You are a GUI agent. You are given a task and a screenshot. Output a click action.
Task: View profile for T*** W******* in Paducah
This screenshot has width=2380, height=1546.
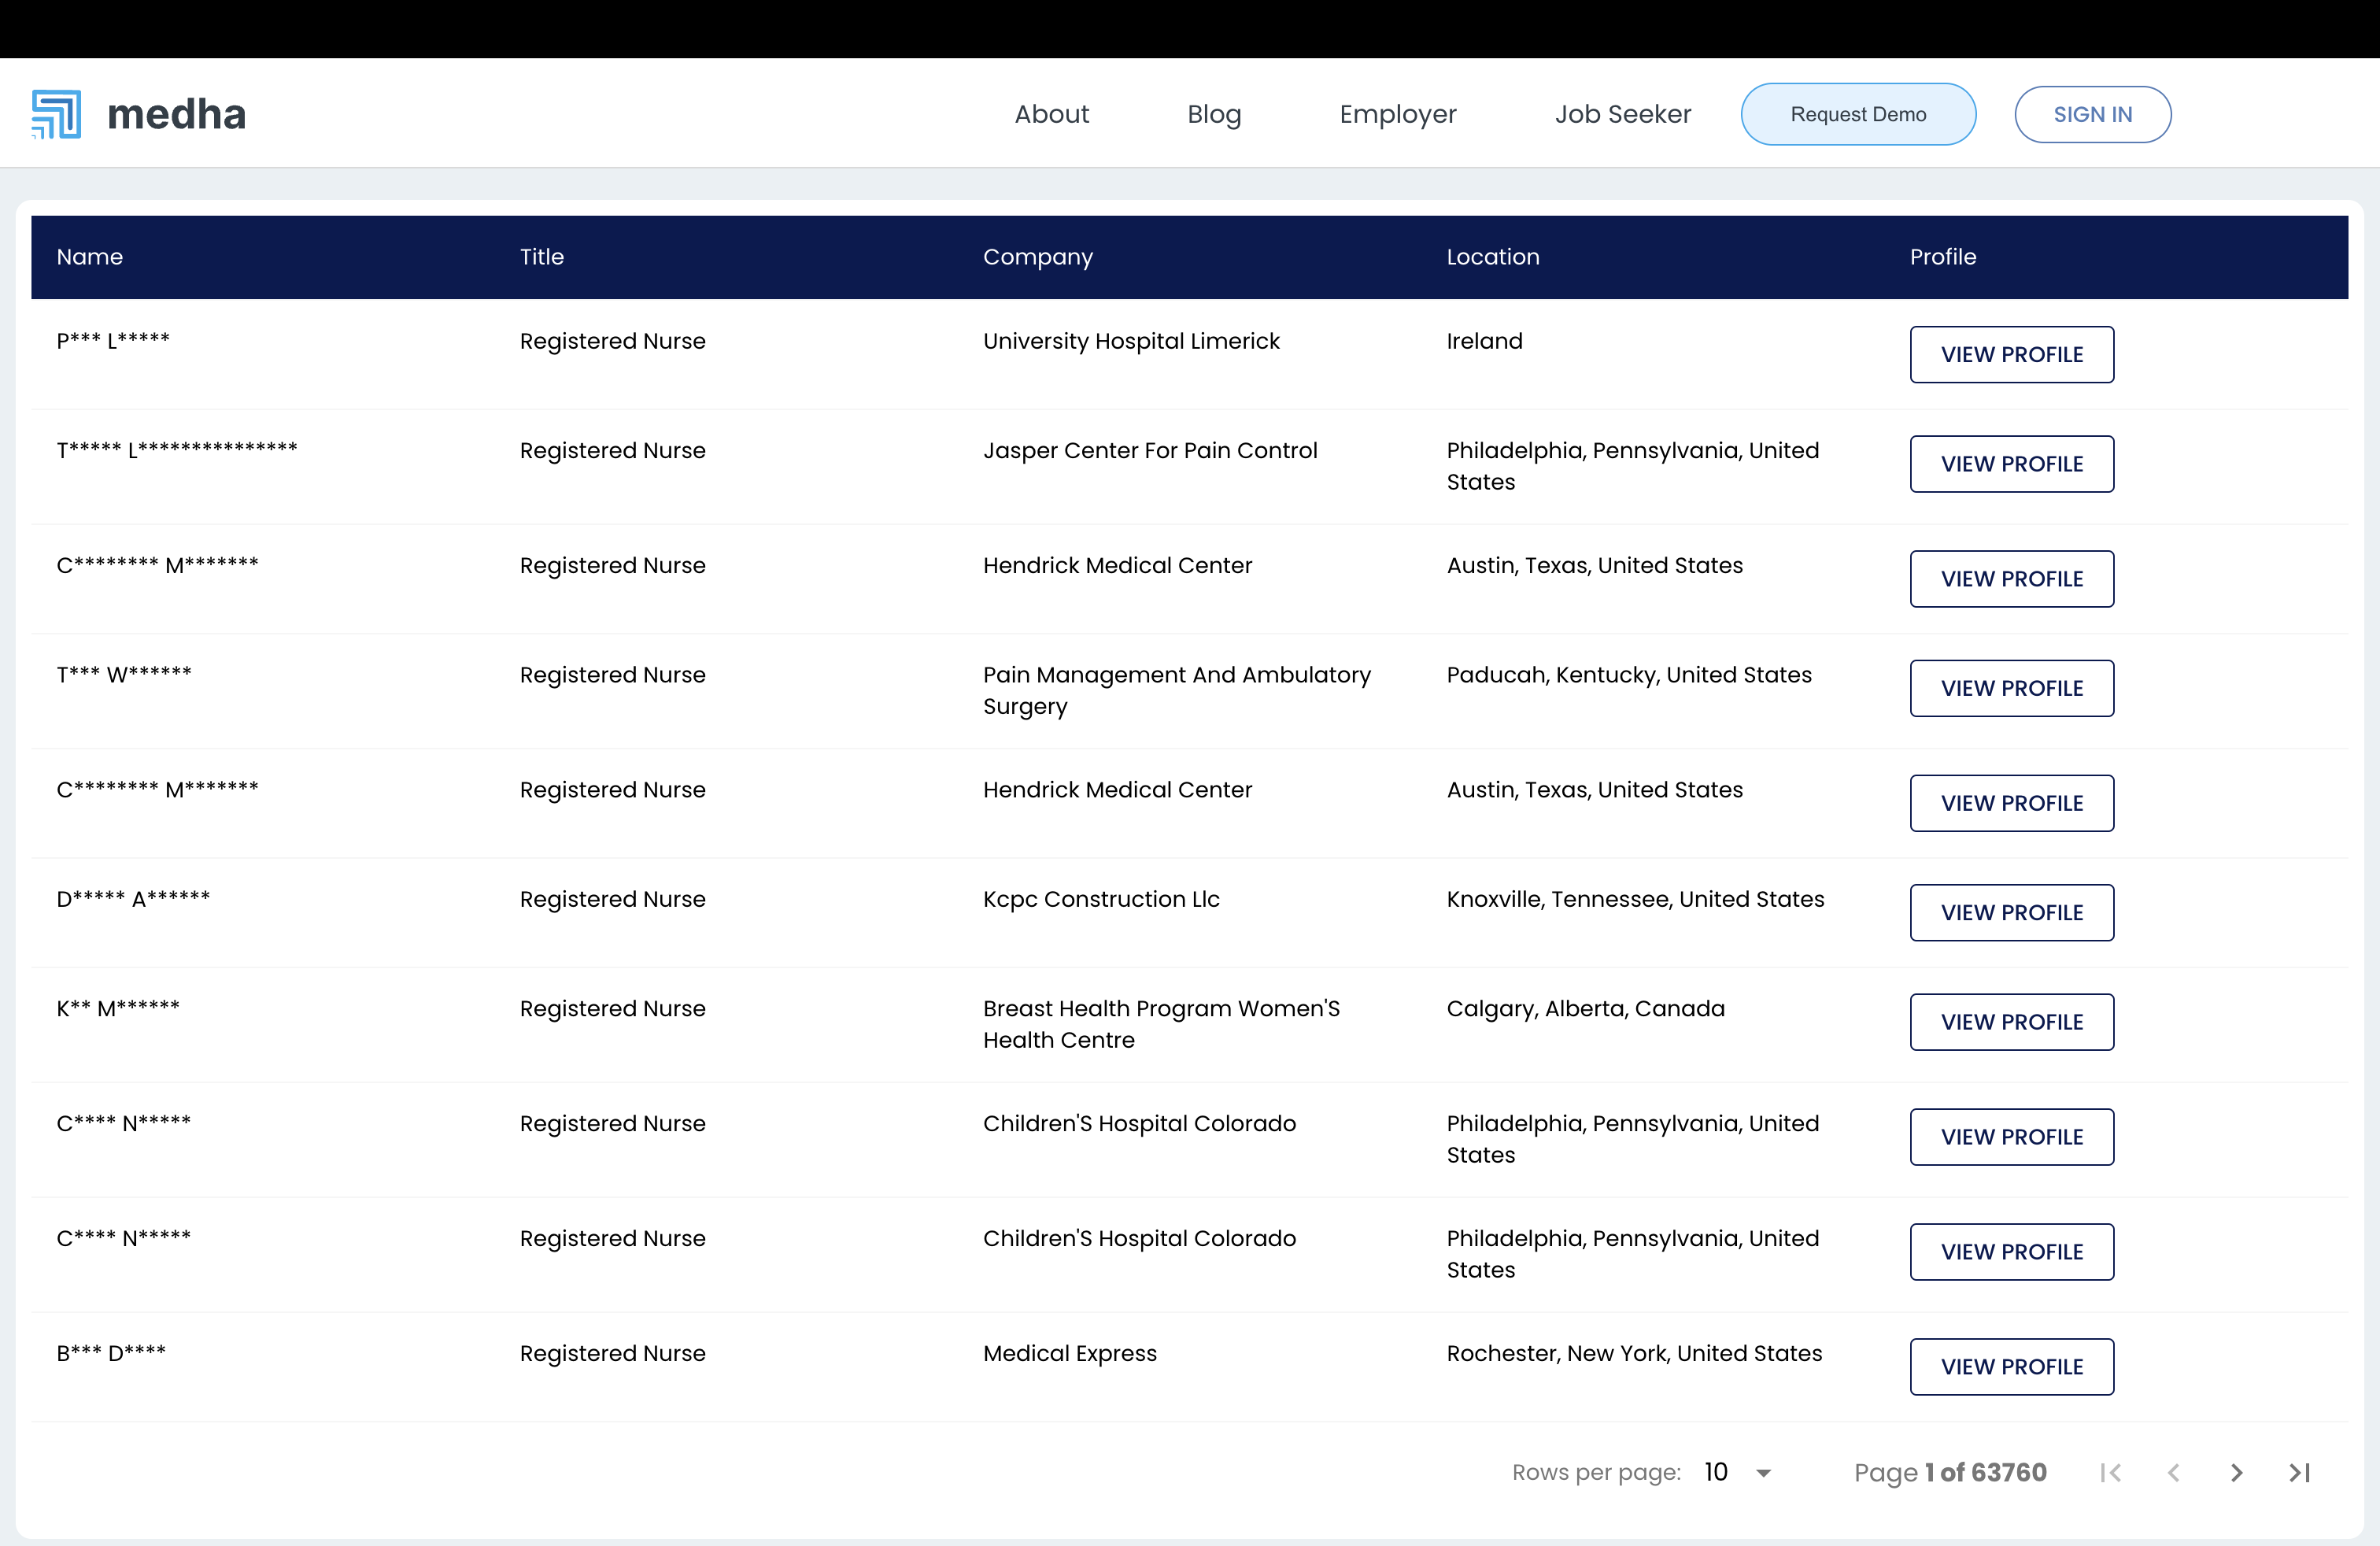[2011, 688]
